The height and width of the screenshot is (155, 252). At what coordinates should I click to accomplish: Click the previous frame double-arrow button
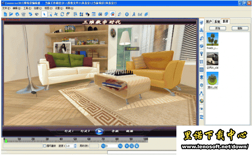(x=103, y=146)
